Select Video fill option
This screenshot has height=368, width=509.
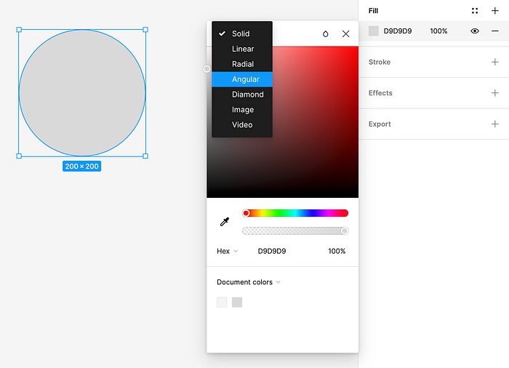click(242, 124)
